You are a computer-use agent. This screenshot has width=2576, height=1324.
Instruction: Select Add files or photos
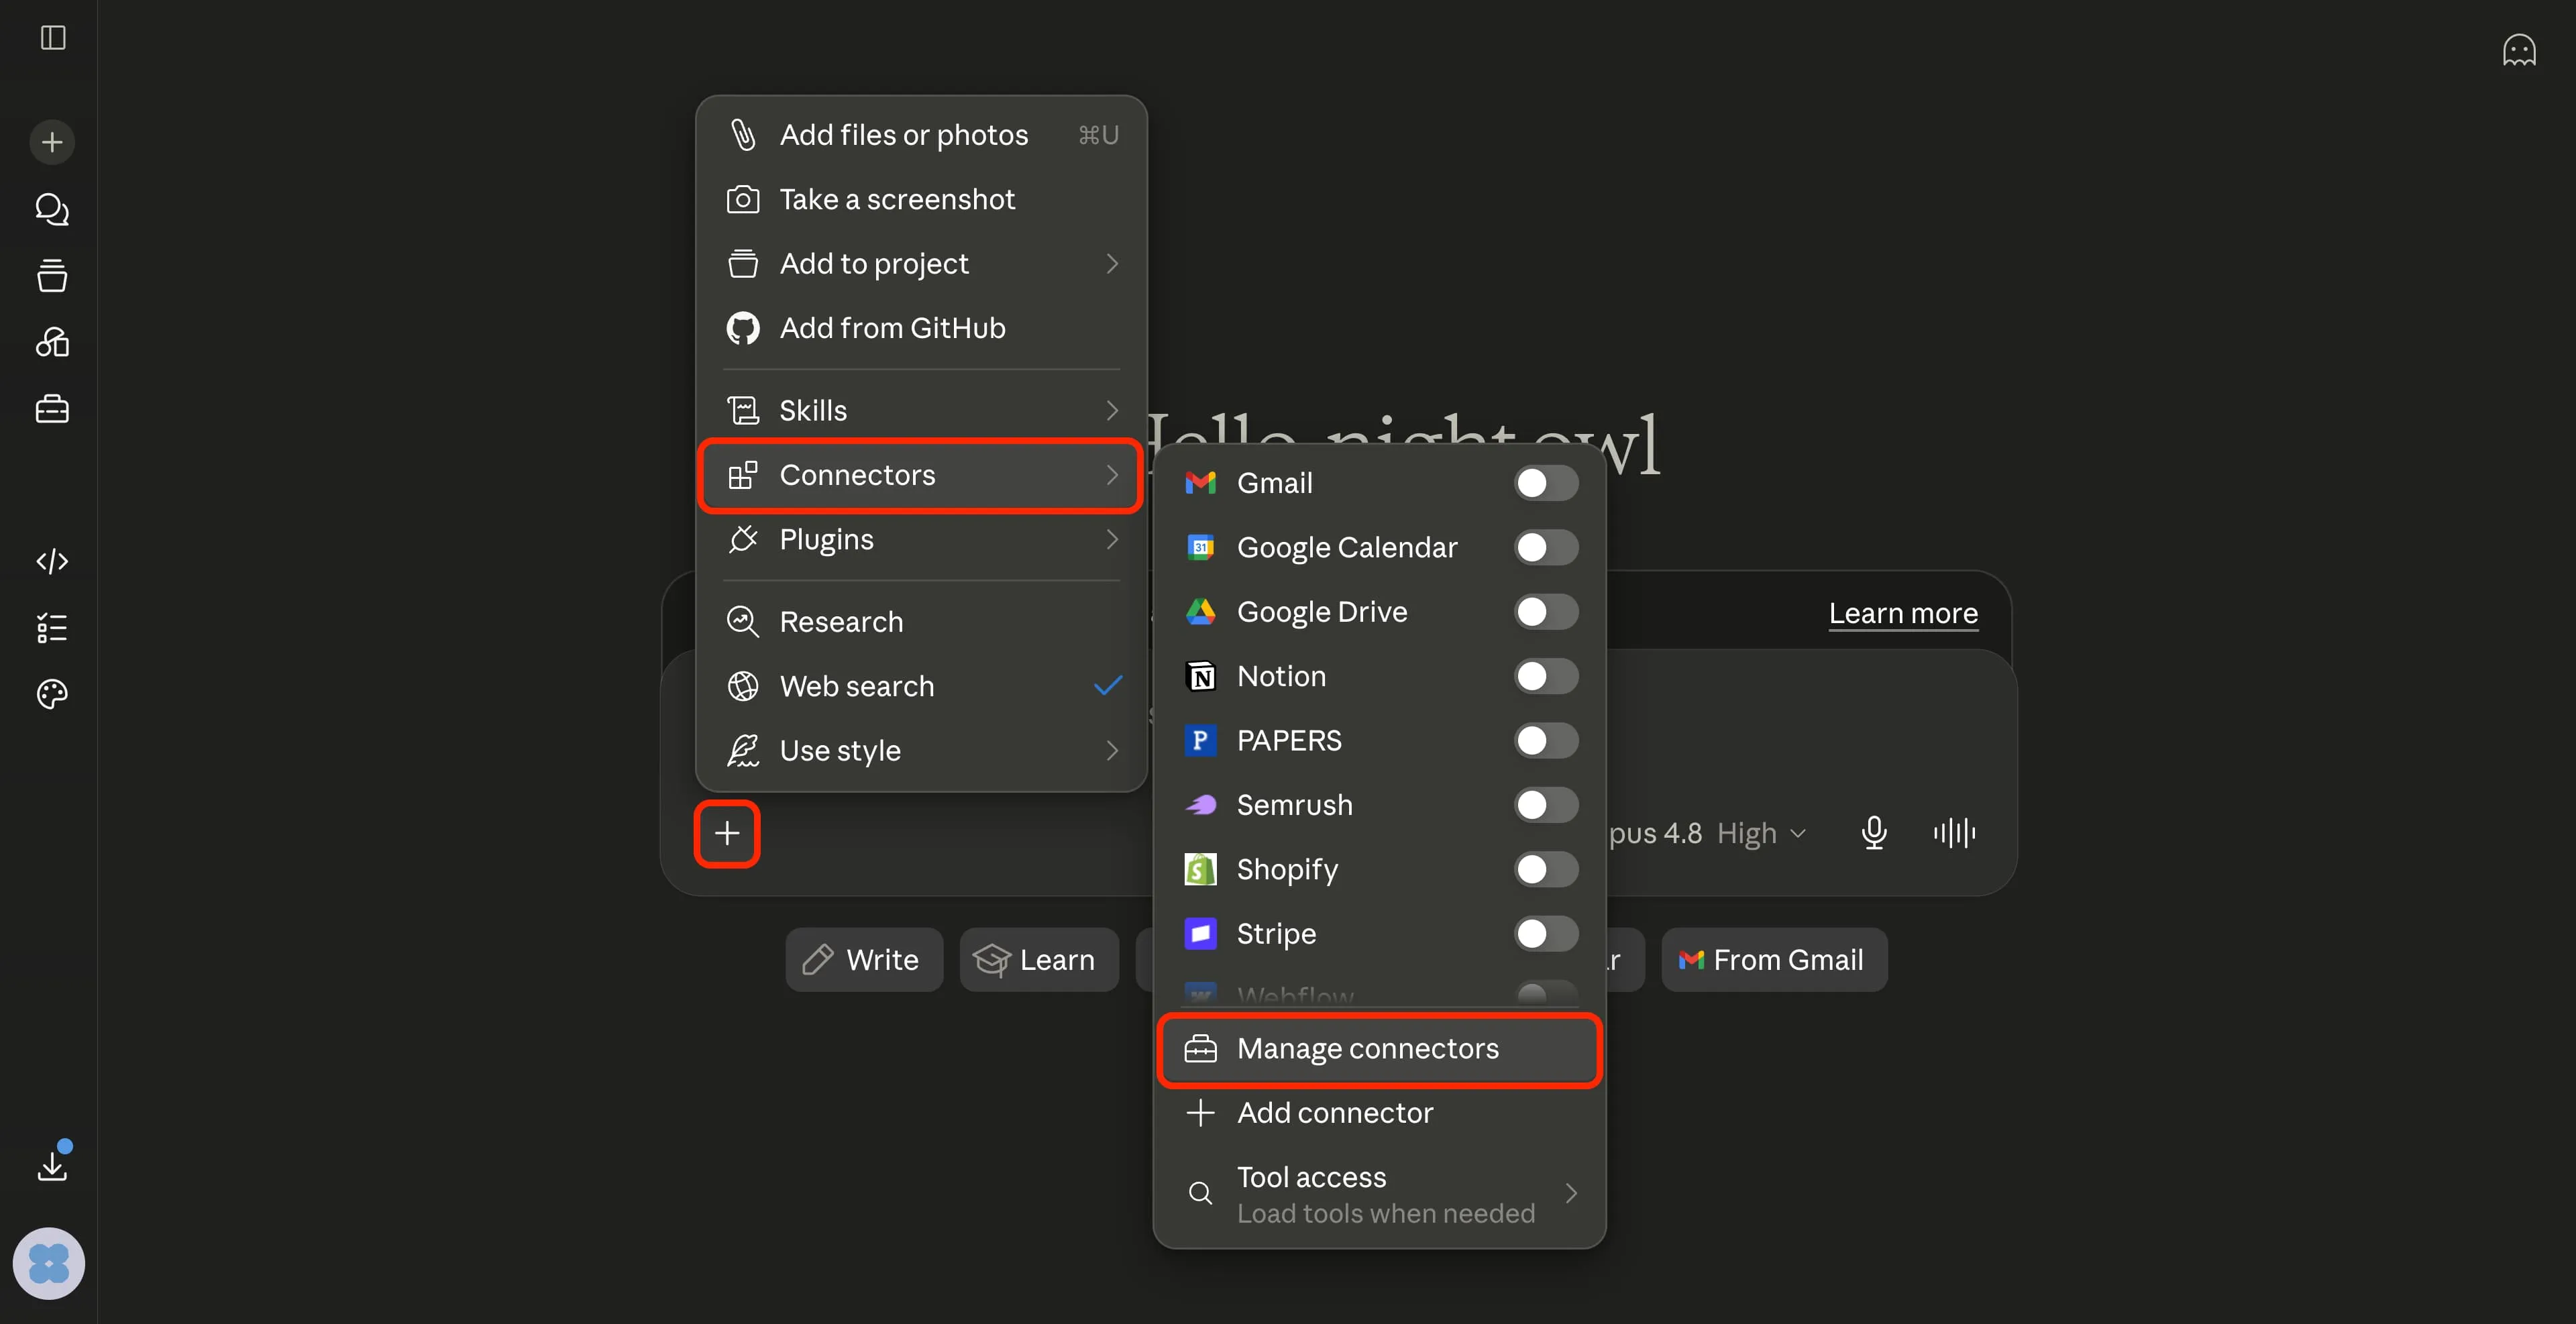click(921, 135)
